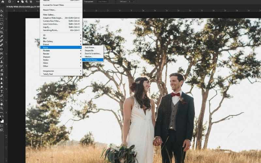
Task: Choose Vanishing Point filter
Action: coord(61,30)
